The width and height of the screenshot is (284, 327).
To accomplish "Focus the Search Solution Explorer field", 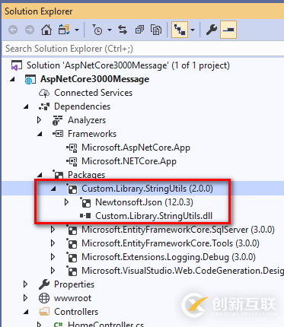I will pos(143,49).
